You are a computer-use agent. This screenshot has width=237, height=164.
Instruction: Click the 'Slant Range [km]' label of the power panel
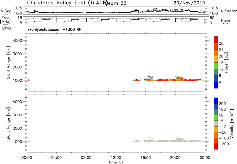pos(8,62)
